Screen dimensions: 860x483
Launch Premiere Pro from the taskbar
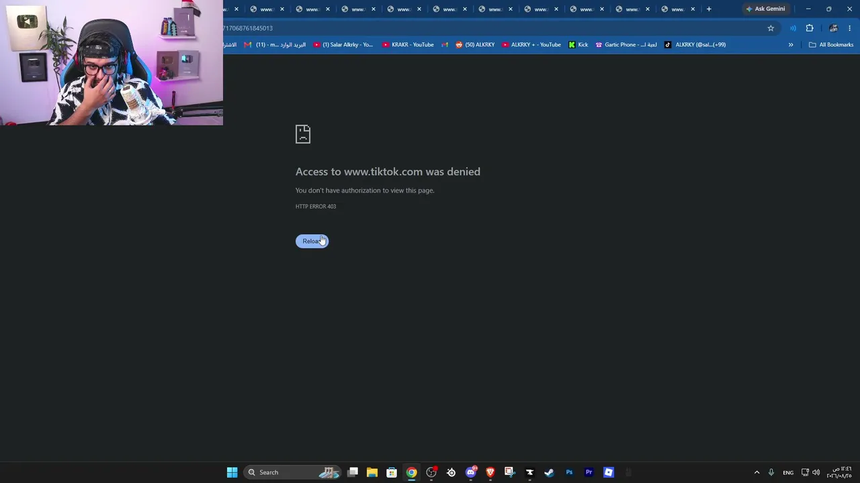click(x=589, y=472)
